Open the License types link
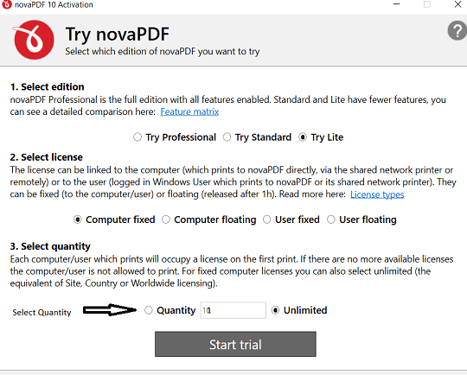The height and width of the screenshot is (375, 467). coord(377,194)
